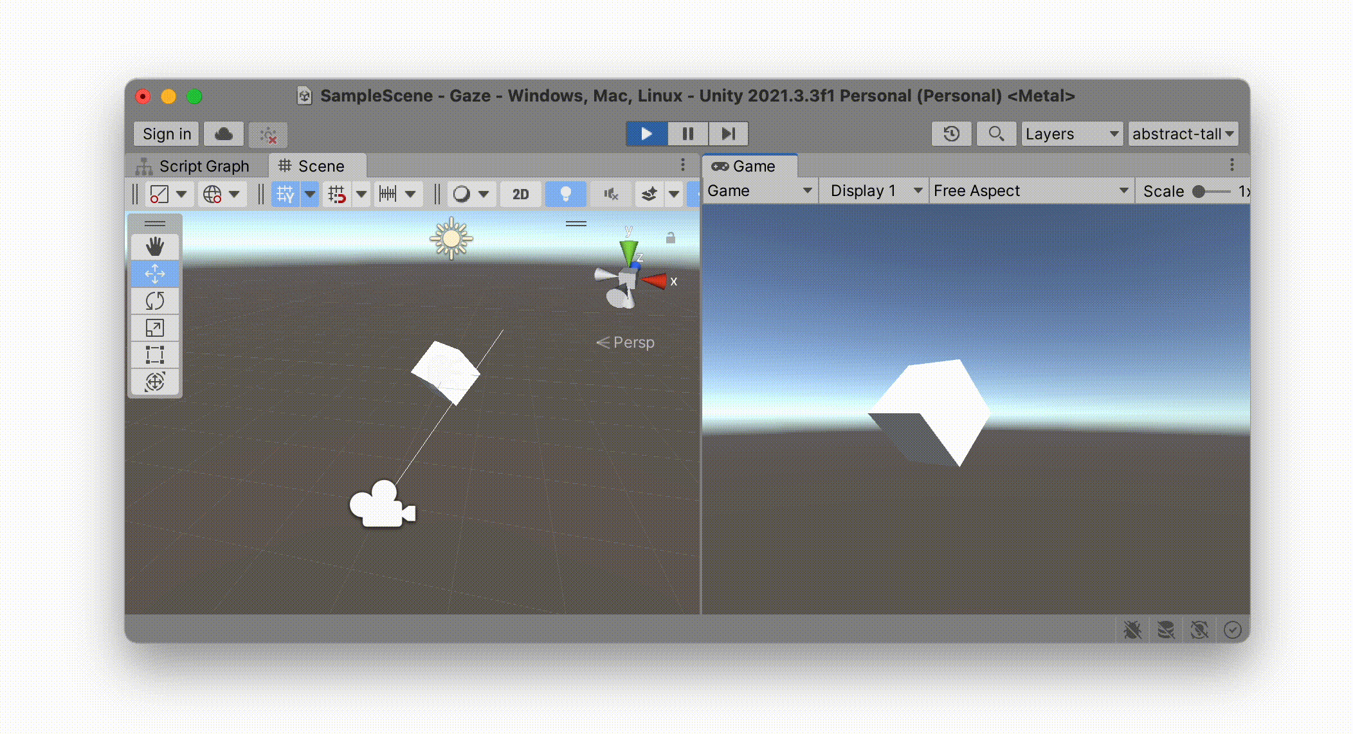This screenshot has height=734, width=1353.
Task: Open the Layers dropdown
Action: click(x=1071, y=134)
